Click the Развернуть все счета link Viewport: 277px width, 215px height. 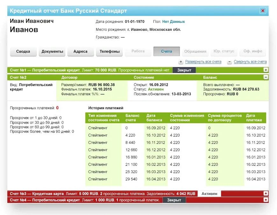point(203,62)
